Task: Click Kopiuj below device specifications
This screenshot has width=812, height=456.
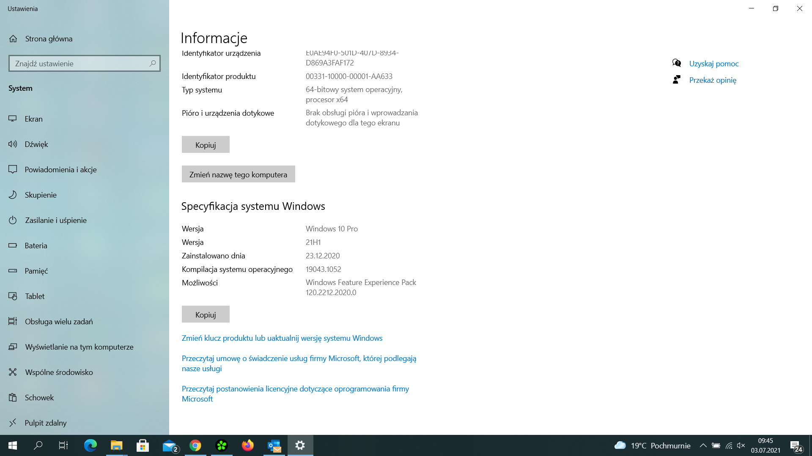Action: click(206, 145)
